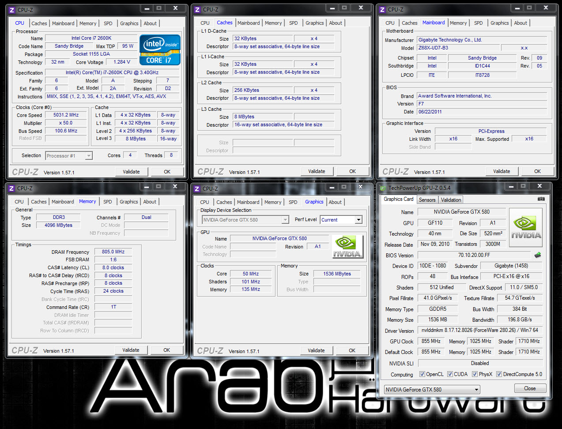
Task: Click the mainboard model Z68X-UD7-B3
Action: tap(458, 48)
